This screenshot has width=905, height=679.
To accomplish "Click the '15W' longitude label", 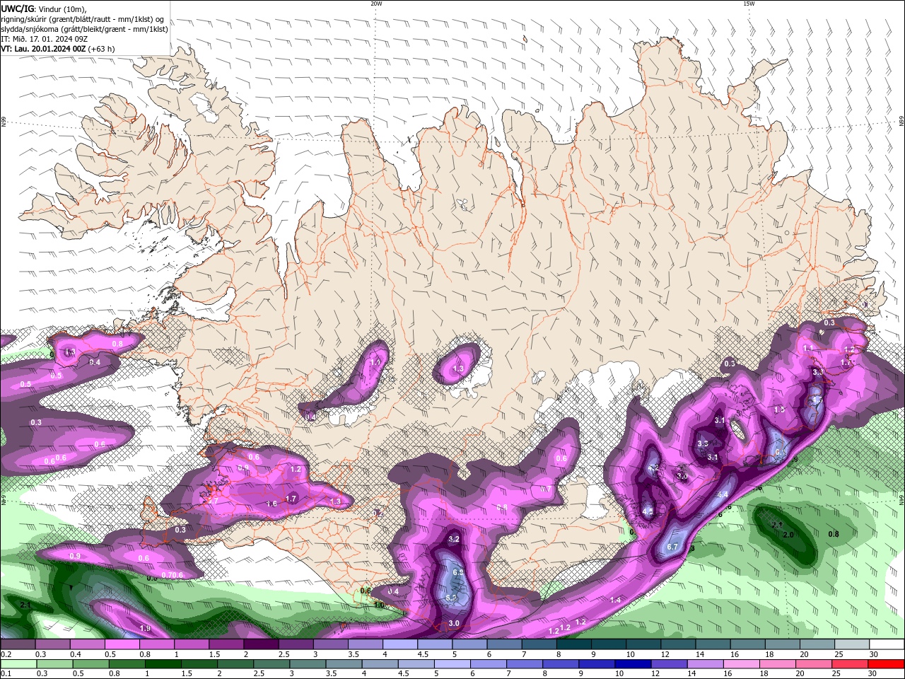I will pyautogui.click(x=748, y=4).
